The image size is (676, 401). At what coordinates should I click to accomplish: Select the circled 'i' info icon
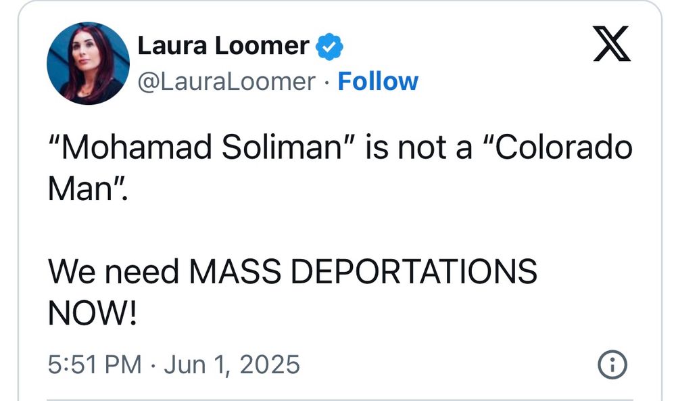tap(612, 364)
